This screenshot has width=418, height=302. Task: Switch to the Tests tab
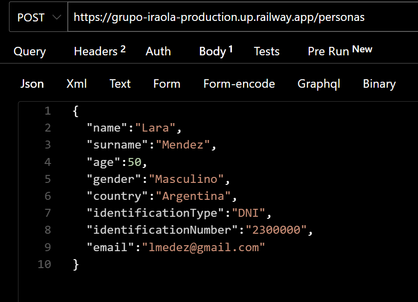pos(266,51)
